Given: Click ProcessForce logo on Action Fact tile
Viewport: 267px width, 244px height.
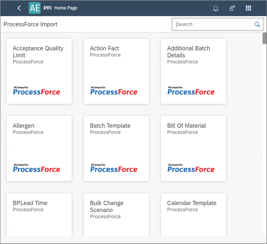Looking at the screenshot, I should pos(114,91).
